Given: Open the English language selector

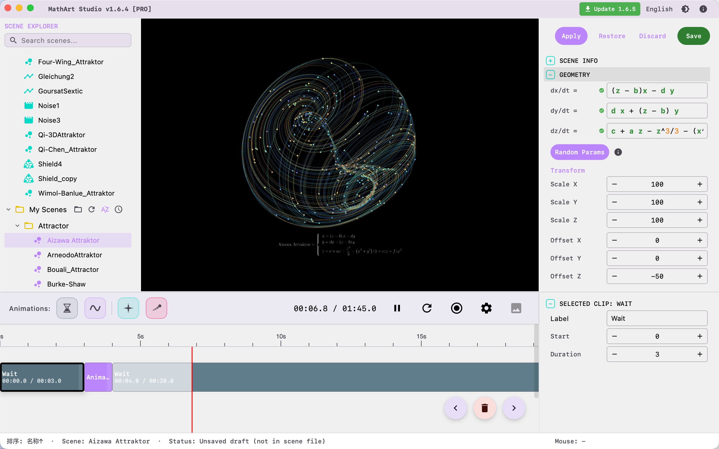Looking at the screenshot, I should 659,9.
